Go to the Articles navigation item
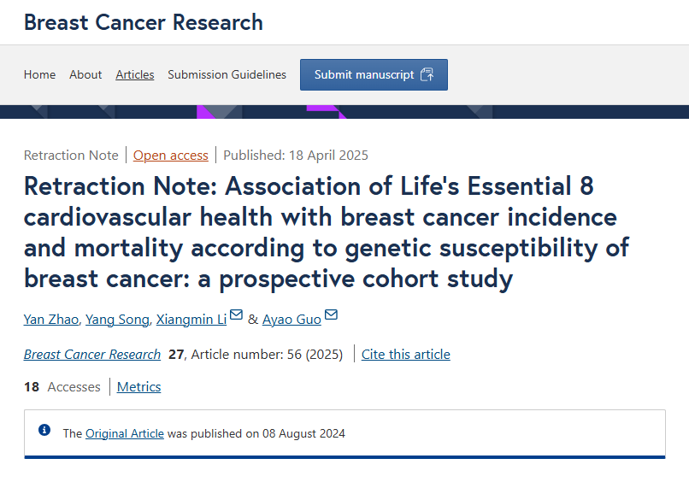Image resolution: width=689 pixels, height=482 pixels. point(135,74)
